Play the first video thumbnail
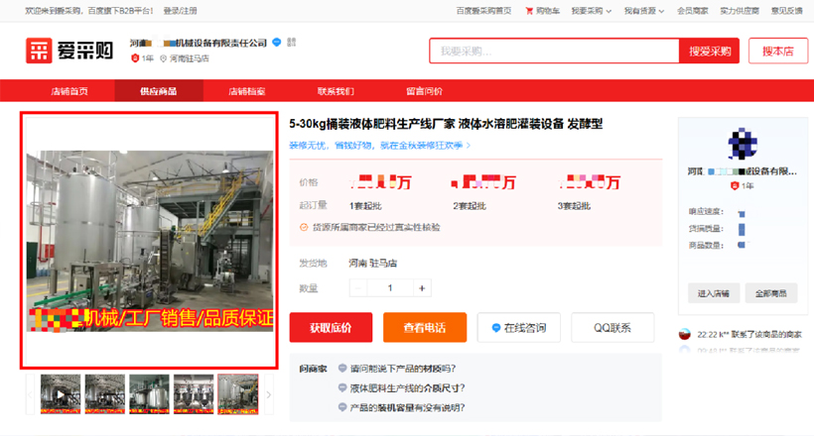This screenshot has height=436, width=814. [61, 394]
